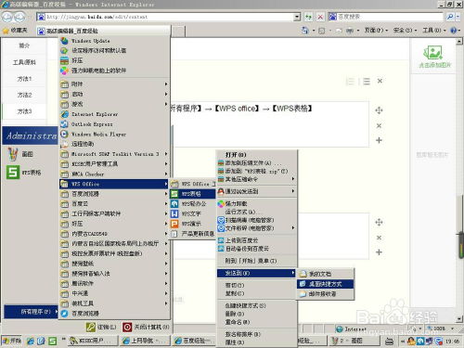Select 桌面快捷方式 in the send-to submenu
Image resolution: width=464 pixels, height=348 pixels.
pos(325,284)
